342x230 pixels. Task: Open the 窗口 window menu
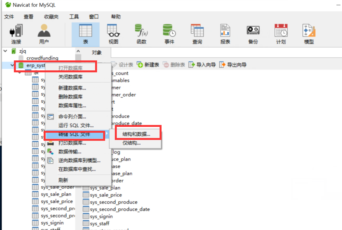(x=94, y=17)
